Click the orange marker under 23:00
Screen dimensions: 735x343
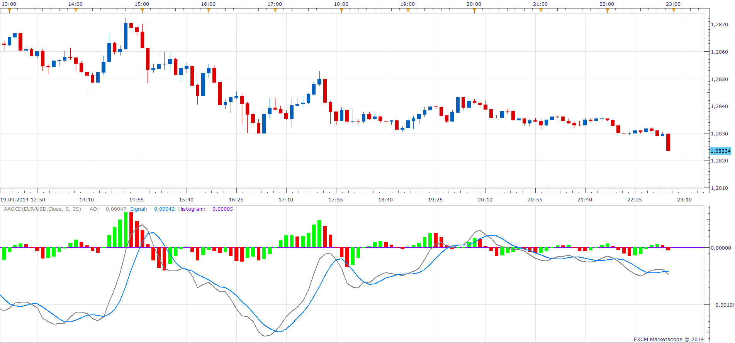(x=674, y=11)
